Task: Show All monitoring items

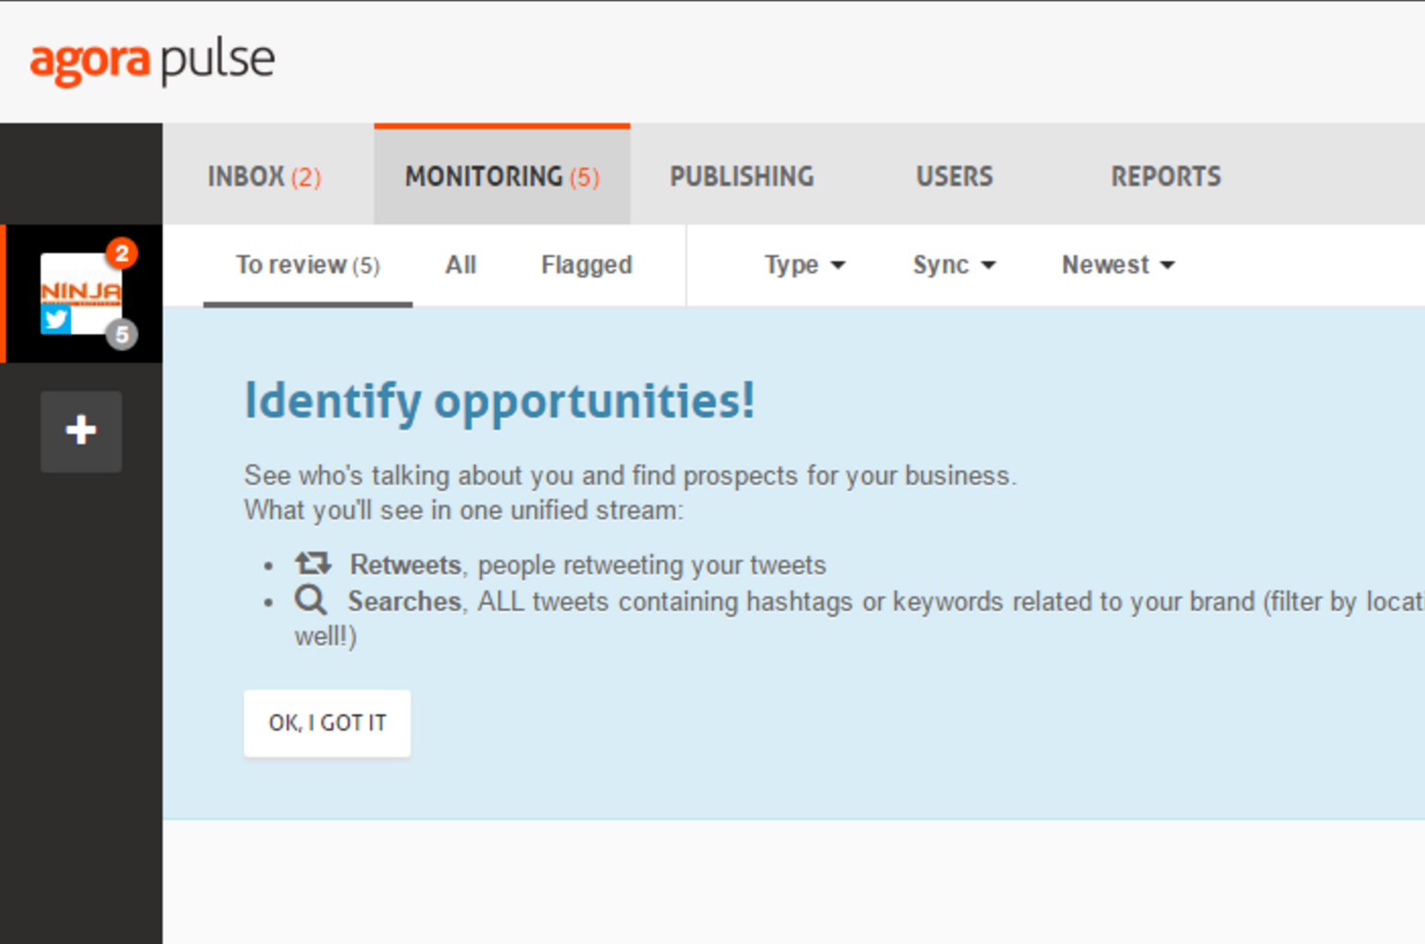Action: (460, 265)
